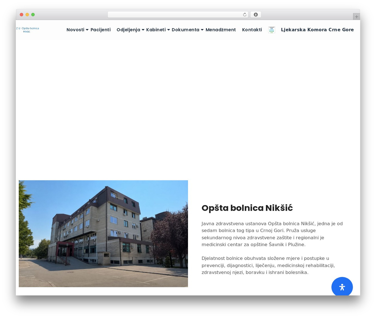This screenshot has width=376, height=318.
Task: Expand the Novosti dropdown arrow
Action: tap(87, 30)
